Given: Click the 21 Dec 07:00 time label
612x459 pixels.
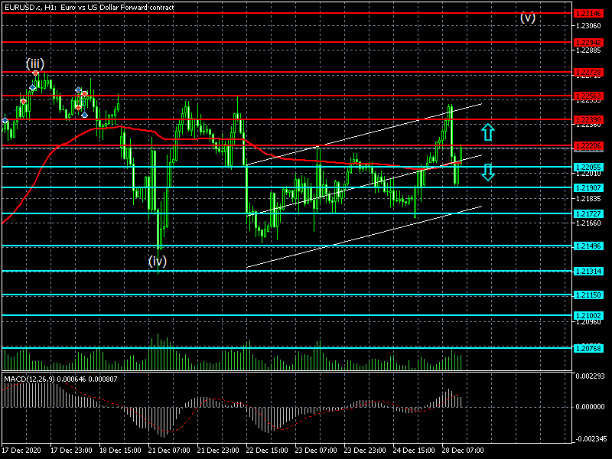Looking at the screenshot, I should tap(169, 451).
